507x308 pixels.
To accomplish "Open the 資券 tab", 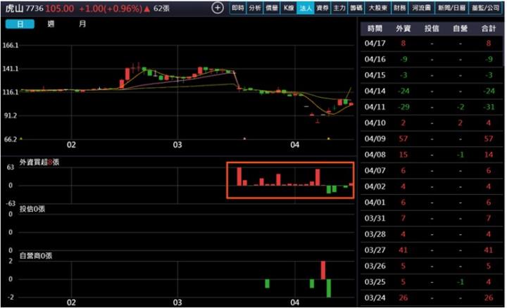I will click(x=323, y=8).
